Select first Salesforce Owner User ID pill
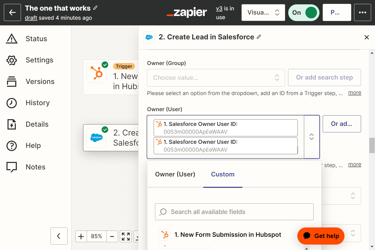 226,128
